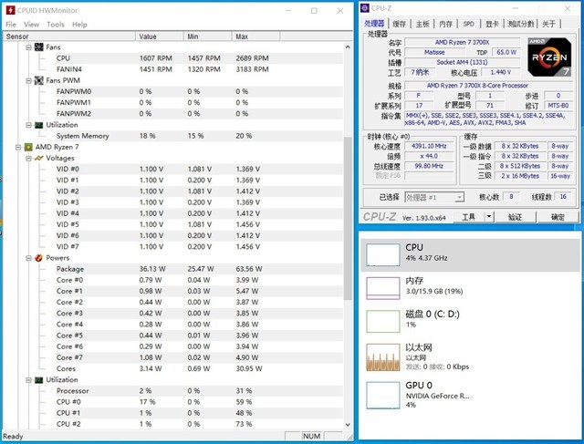Collapse the System Memory Utilization node
The height and width of the screenshot is (444, 584).
point(28,125)
